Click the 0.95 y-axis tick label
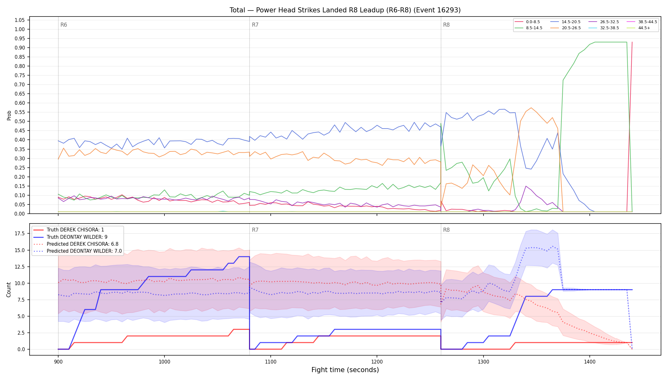 [19, 38]
